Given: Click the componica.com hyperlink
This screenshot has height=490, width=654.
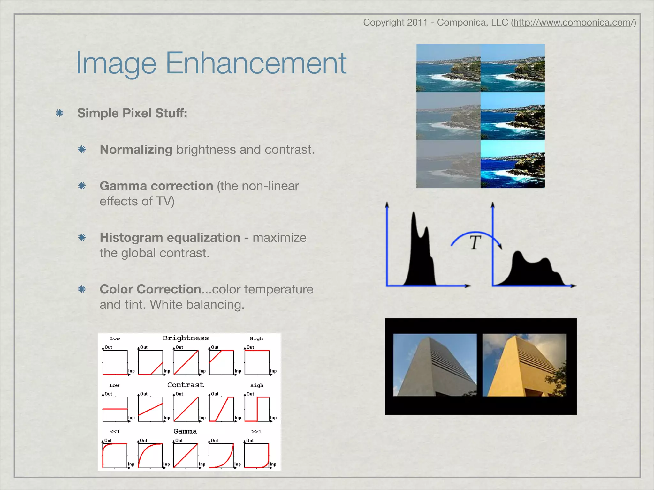Looking at the screenshot, I should click(573, 23).
